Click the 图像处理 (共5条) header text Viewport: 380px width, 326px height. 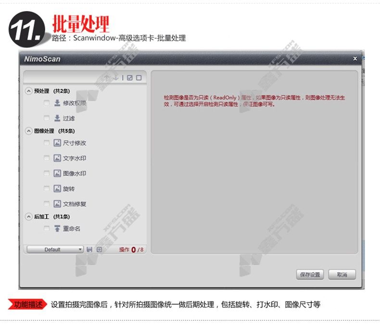[x=54, y=131]
